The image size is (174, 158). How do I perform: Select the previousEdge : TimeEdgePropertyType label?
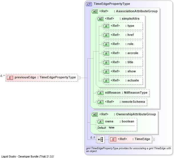tap(45, 77)
